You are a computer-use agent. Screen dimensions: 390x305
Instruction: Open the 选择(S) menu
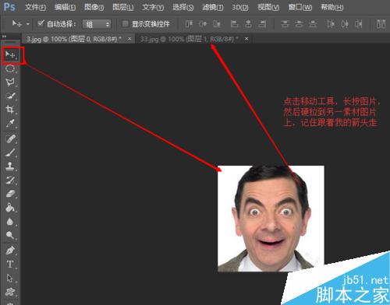(x=183, y=7)
